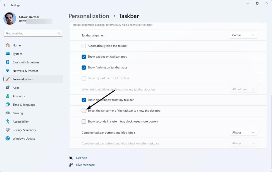The width and height of the screenshot is (272, 172).
Task: Enable Automatically hide the taskbar checkbox
Action: tap(84, 46)
